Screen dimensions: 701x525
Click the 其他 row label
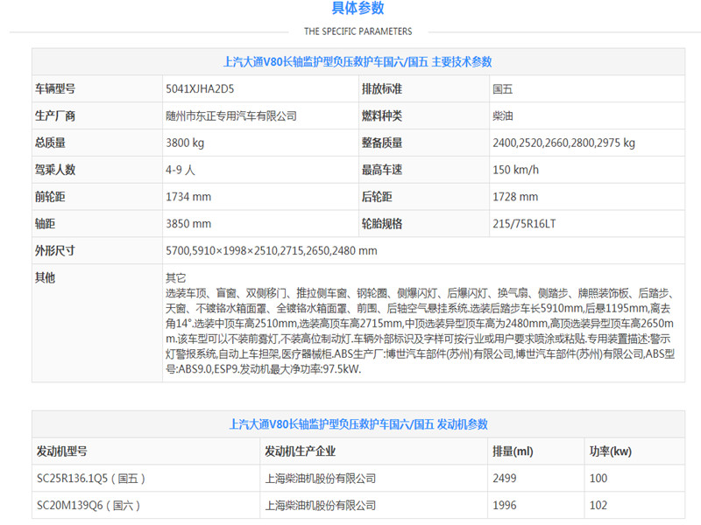coord(45,277)
